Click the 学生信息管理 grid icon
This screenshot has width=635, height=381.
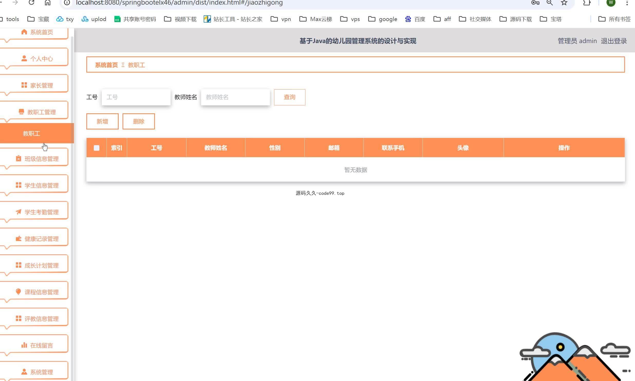click(x=18, y=185)
